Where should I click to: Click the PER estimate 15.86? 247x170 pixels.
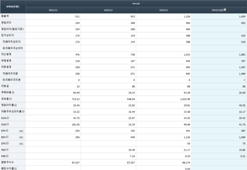click(x=242, y=150)
